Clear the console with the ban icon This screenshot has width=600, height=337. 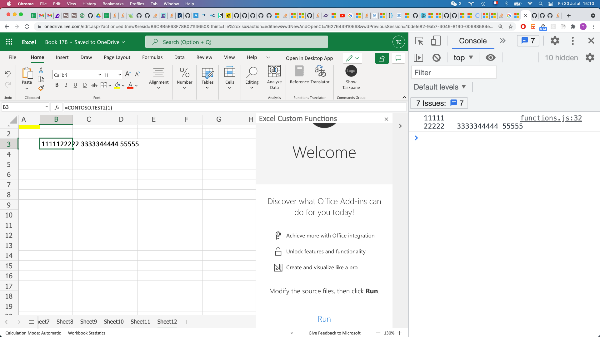(436, 58)
